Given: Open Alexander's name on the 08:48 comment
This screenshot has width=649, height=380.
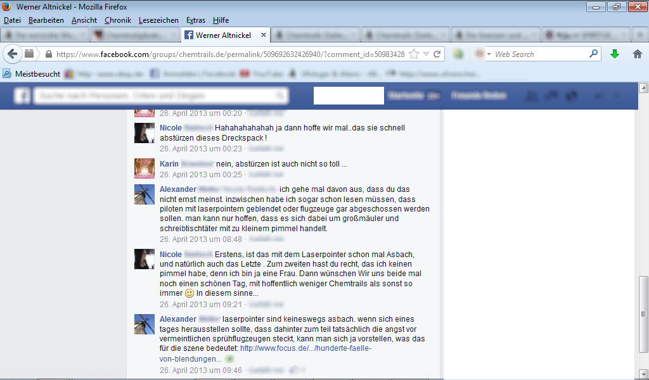Looking at the screenshot, I should tap(178, 189).
